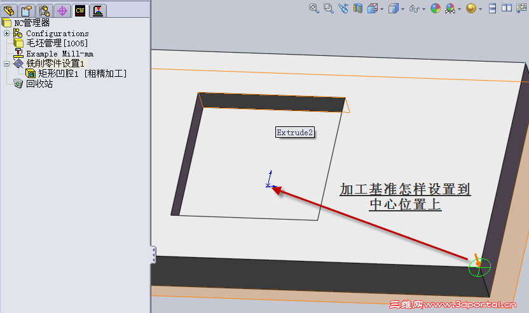The width and height of the screenshot is (529, 313).
Task: Toggle the Section View tool
Action: 357,8
